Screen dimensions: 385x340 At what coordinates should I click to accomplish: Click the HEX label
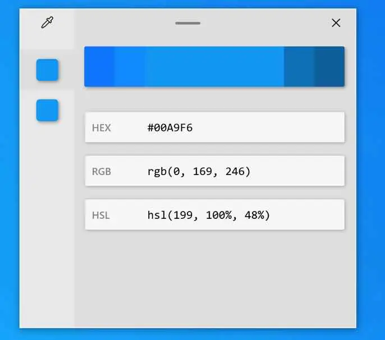pyautogui.click(x=102, y=128)
